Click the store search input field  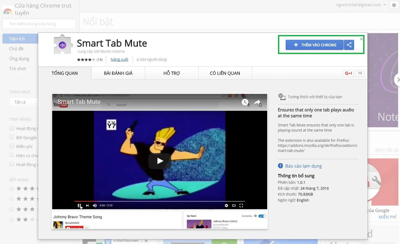[x=39, y=24]
